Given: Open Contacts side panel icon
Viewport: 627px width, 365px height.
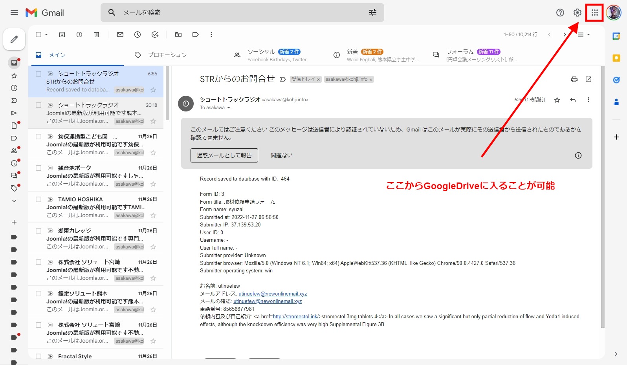Looking at the screenshot, I should pos(616,102).
